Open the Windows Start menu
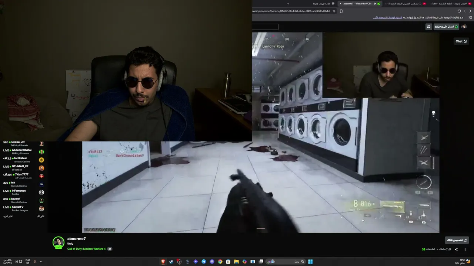This screenshot has width=474, height=266. point(310,262)
